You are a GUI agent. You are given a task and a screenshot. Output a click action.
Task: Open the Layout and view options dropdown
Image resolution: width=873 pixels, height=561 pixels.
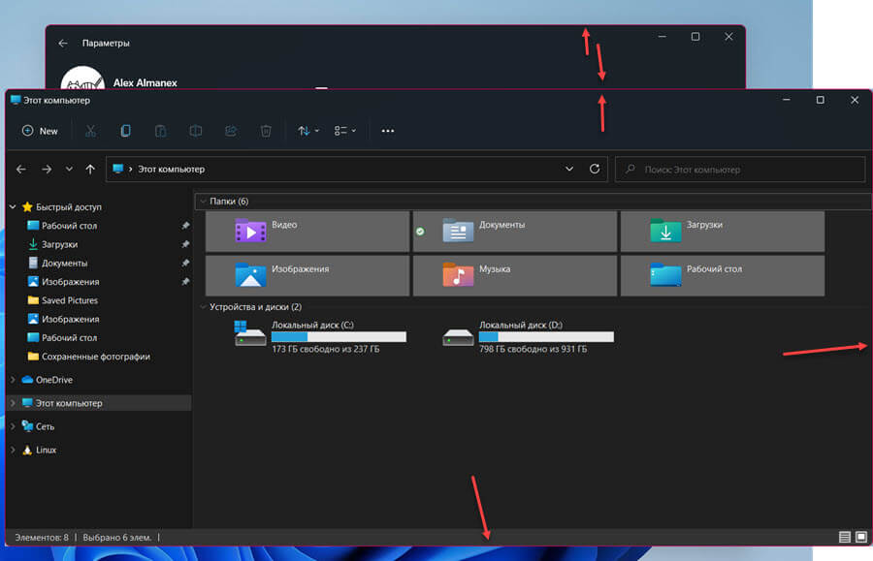344,131
